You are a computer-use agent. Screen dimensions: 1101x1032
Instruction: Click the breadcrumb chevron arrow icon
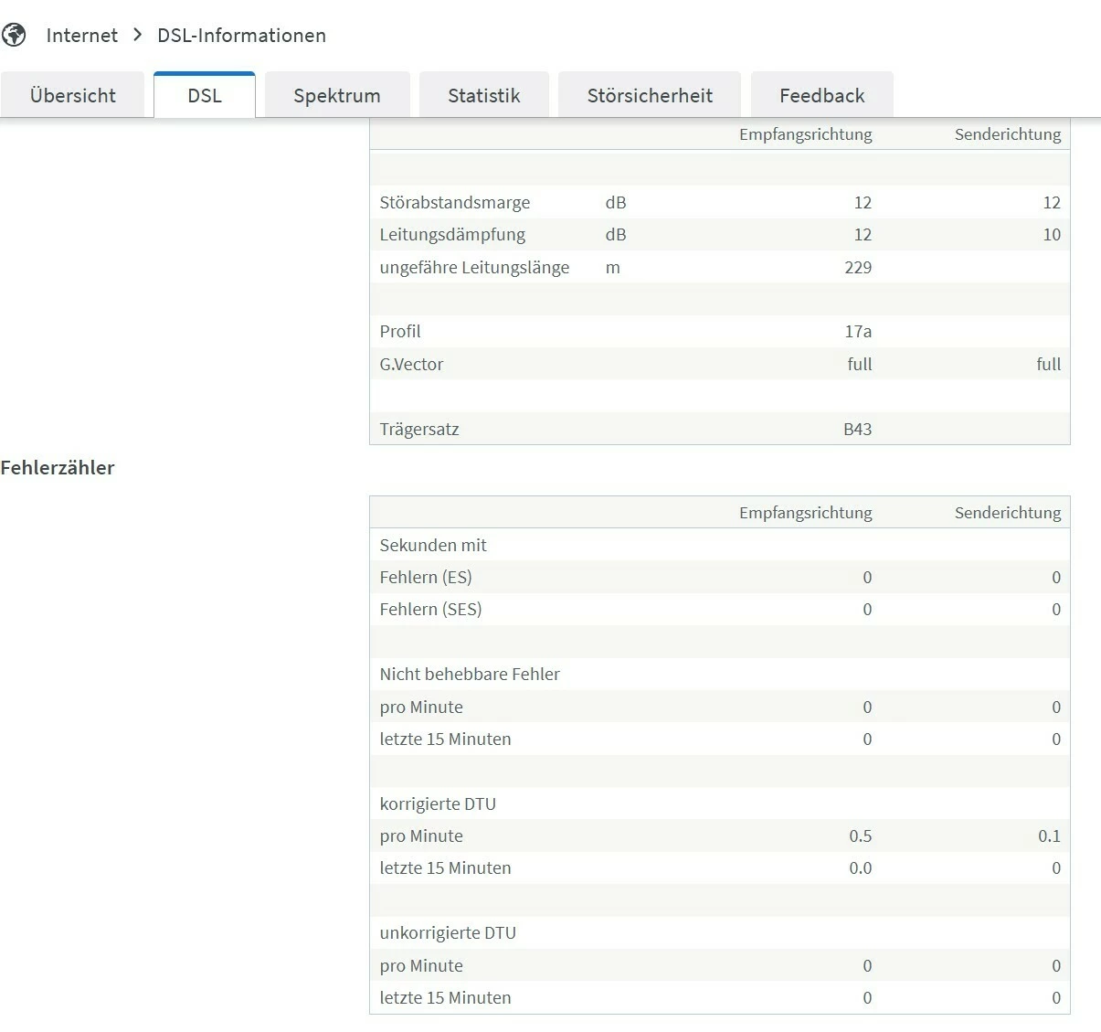[138, 35]
